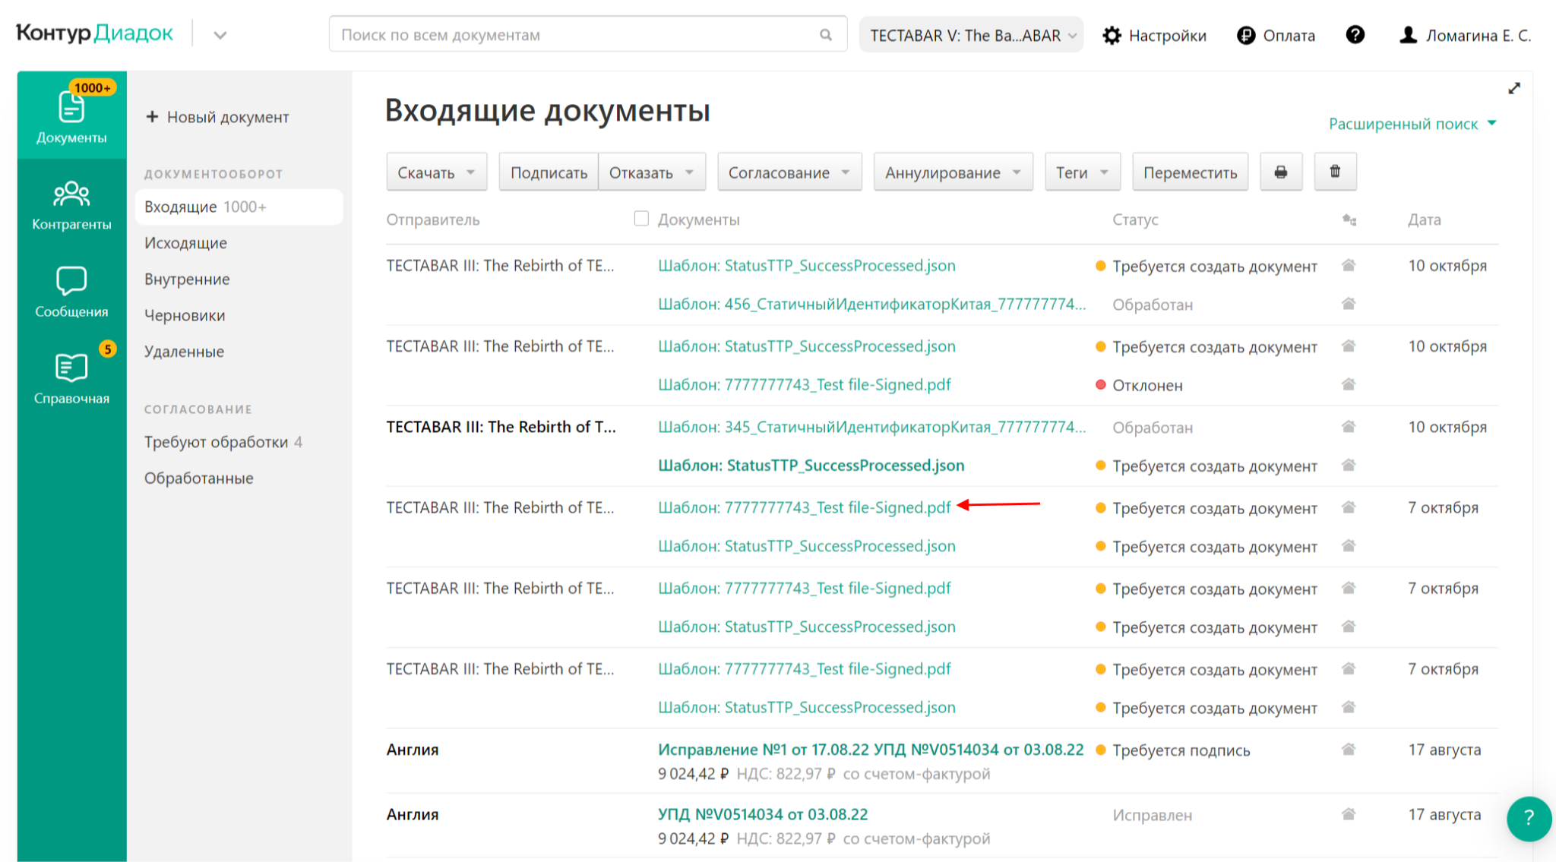Open the round green help chat button
This screenshot has width=1556, height=862.
[1528, 818]
